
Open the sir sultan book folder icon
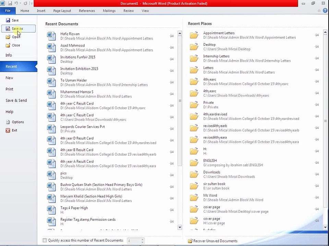(194, 186)
